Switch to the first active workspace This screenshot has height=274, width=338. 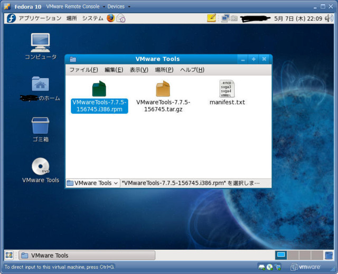pyautogui.click(x=281, y=256)
